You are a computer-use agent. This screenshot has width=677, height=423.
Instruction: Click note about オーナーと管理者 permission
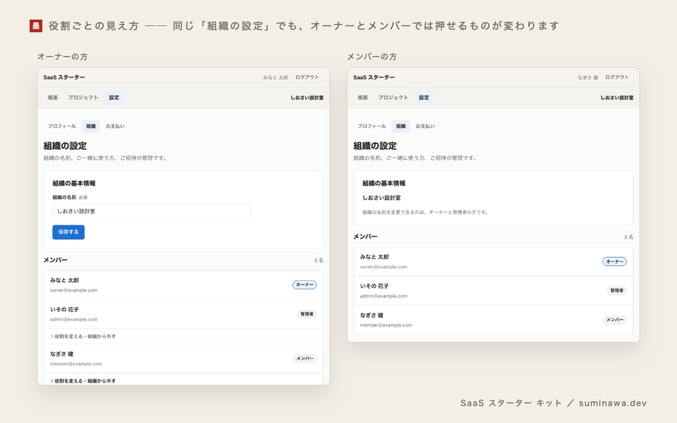pos(425,212)
